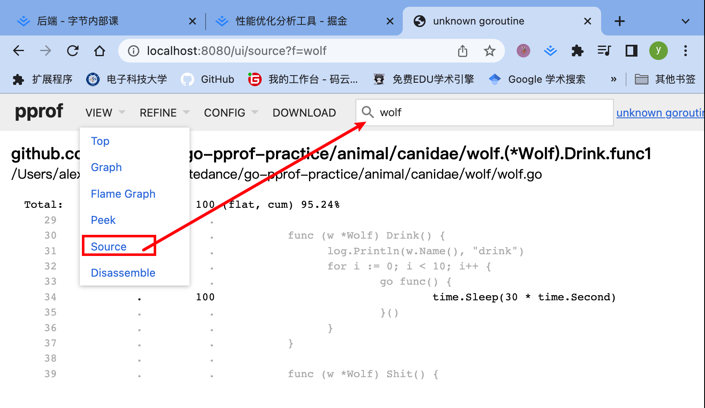Open the GitHub bookmark
Image resolution: width=705 pixels, height=408 pixels.
(207, 79)
